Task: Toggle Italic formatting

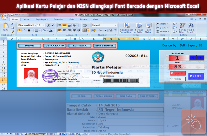Action: (x=24, y=30)
